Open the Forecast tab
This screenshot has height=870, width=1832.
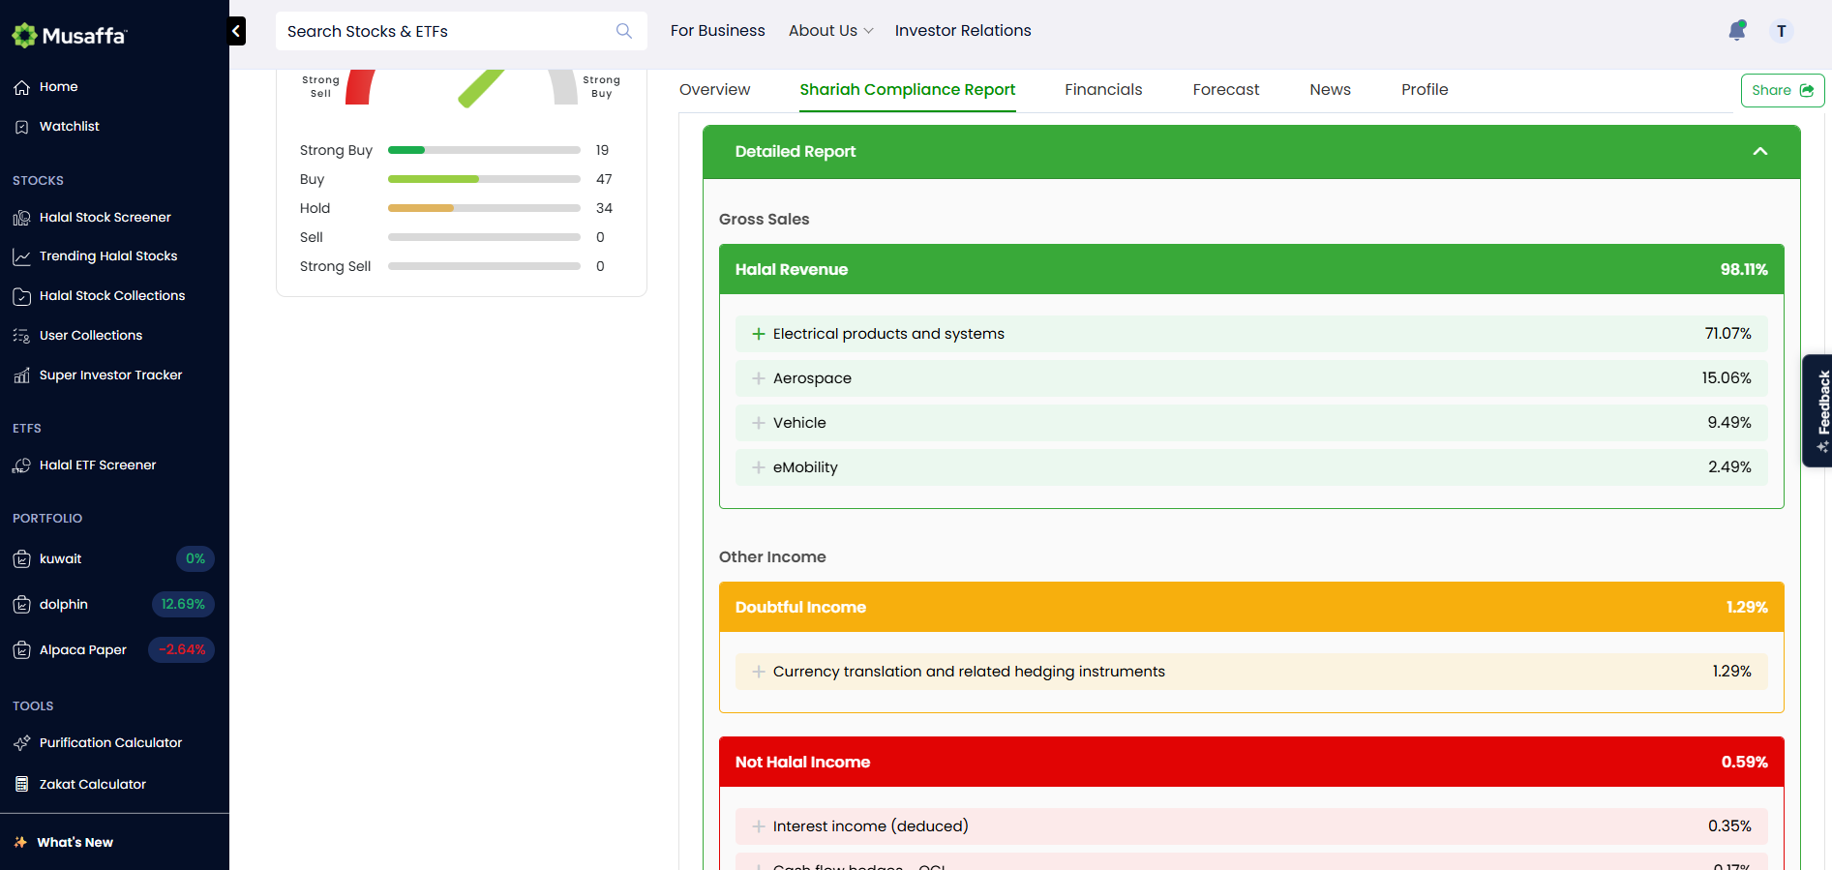pos(1225,90)
